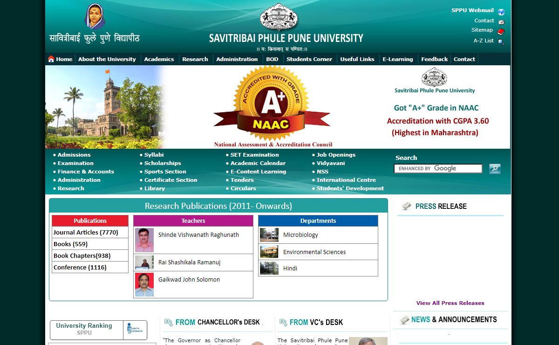Click the search magnifier button
The height and width of the screenshot is (345, 559).
coord(495,168)
